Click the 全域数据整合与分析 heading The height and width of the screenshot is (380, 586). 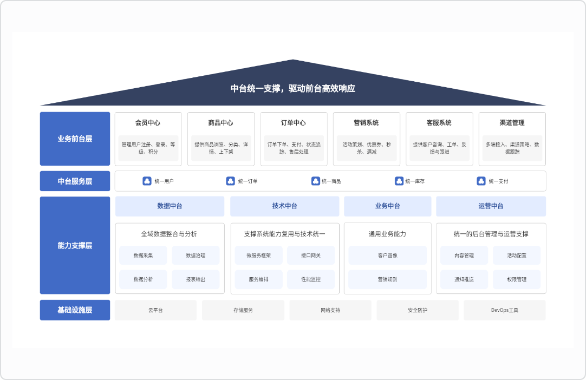[169, 234]
